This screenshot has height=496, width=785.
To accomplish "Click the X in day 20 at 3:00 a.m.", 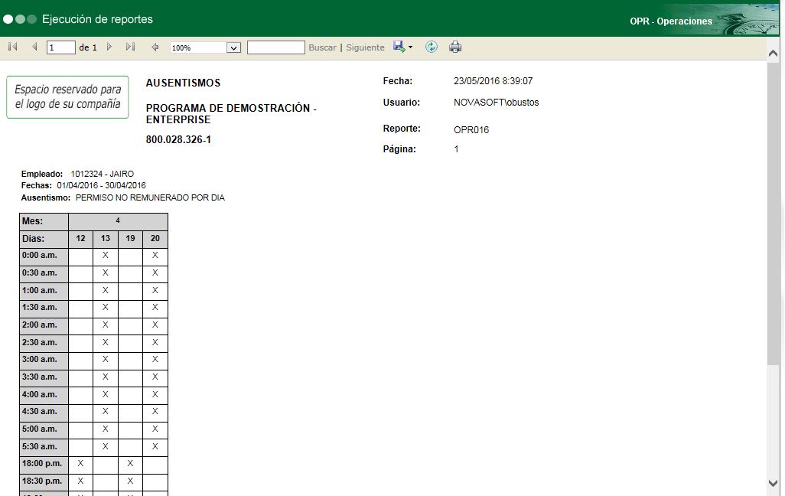I will 155,360.
